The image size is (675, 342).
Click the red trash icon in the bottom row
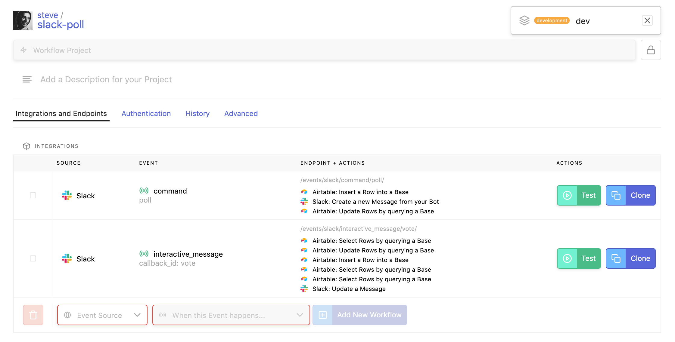[33, 315]
